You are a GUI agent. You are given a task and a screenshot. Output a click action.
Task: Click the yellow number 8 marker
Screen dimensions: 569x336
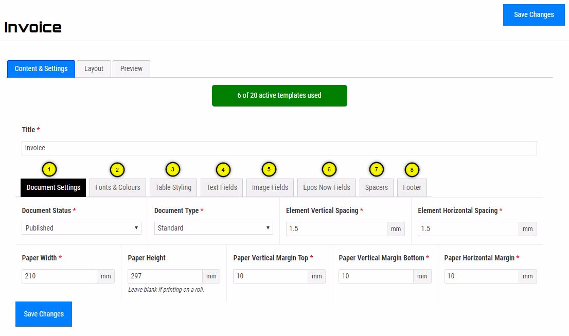[x=412, y=169]
